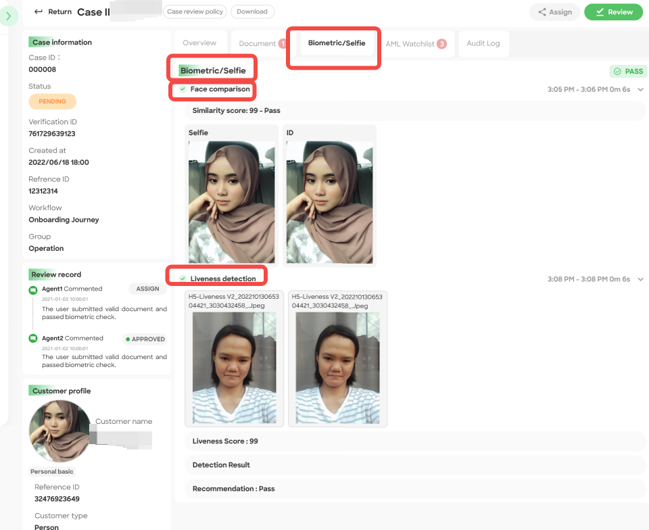Click the Personal basic tag

click(52, 471)
